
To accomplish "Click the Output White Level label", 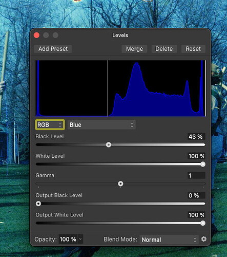I will click(59, 215).
